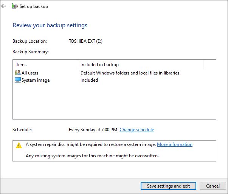Click empty area in the backup summary list

click(x=113, y=102)
